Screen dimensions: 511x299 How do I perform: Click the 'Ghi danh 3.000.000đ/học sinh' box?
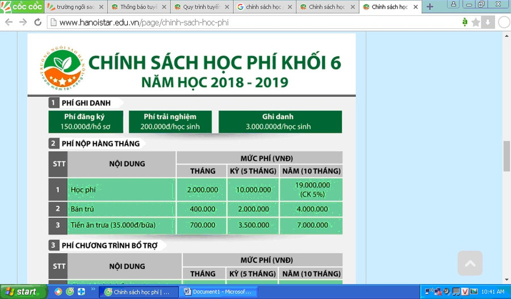(280, 122)
